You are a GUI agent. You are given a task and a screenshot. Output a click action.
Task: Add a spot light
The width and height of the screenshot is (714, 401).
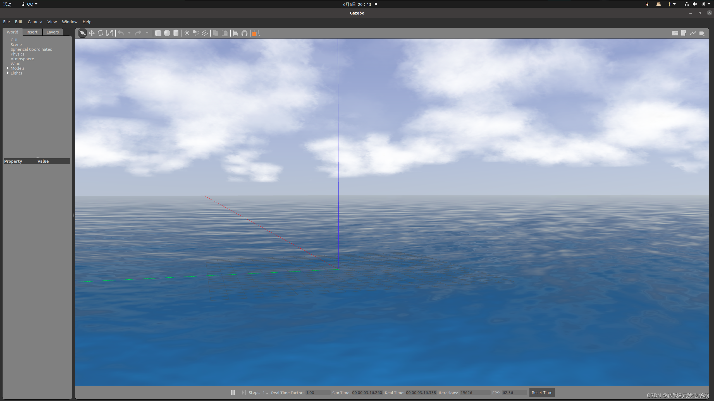pyautogui.click(x=196, y=33)
